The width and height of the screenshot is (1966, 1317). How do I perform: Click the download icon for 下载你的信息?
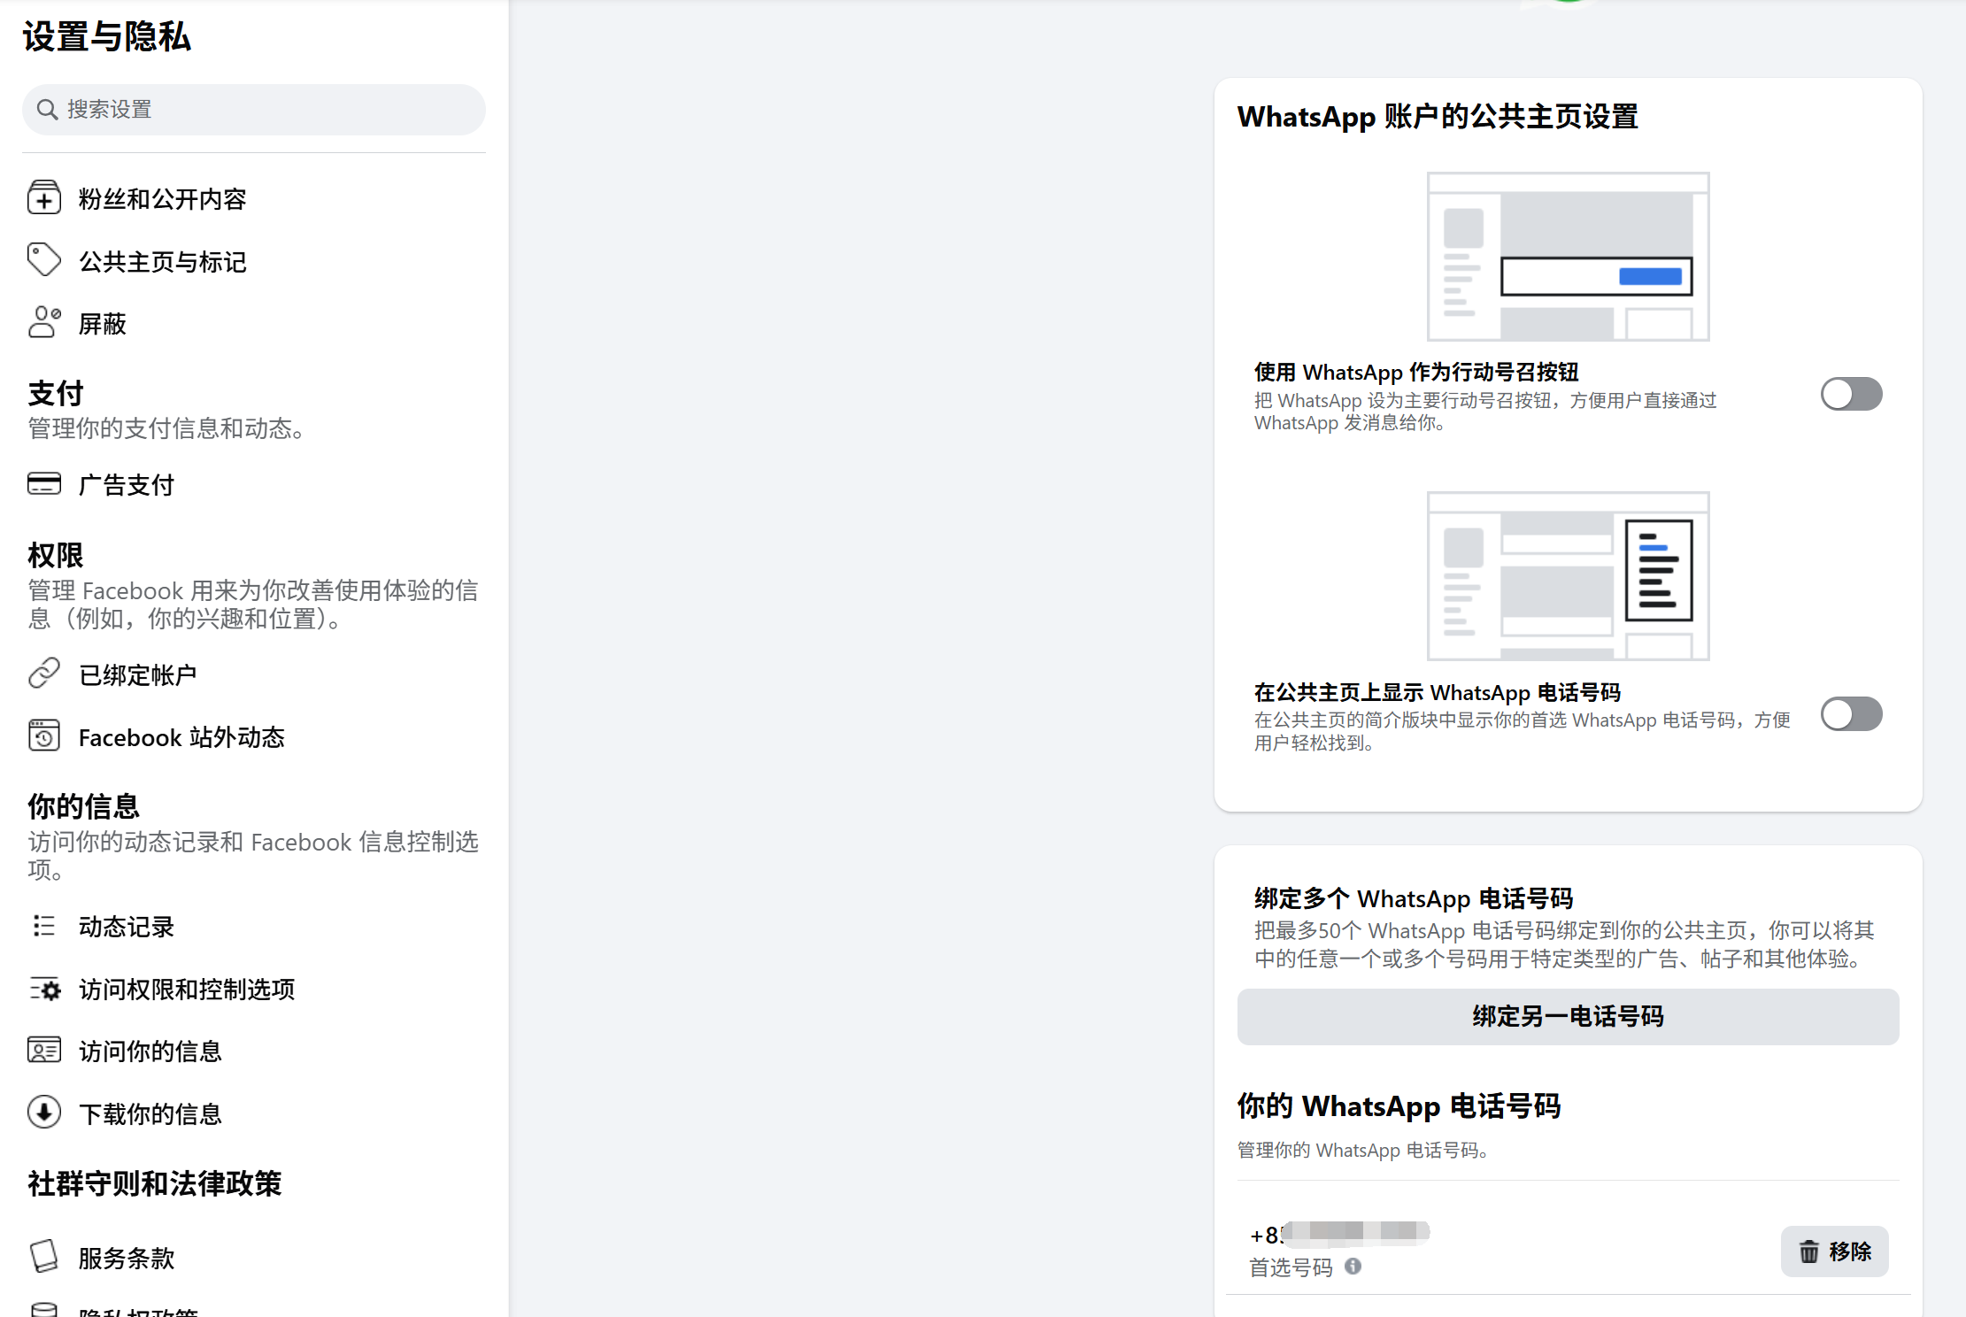click(44, 1113)
